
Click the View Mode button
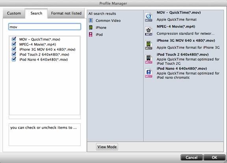[x=107, y=147]
